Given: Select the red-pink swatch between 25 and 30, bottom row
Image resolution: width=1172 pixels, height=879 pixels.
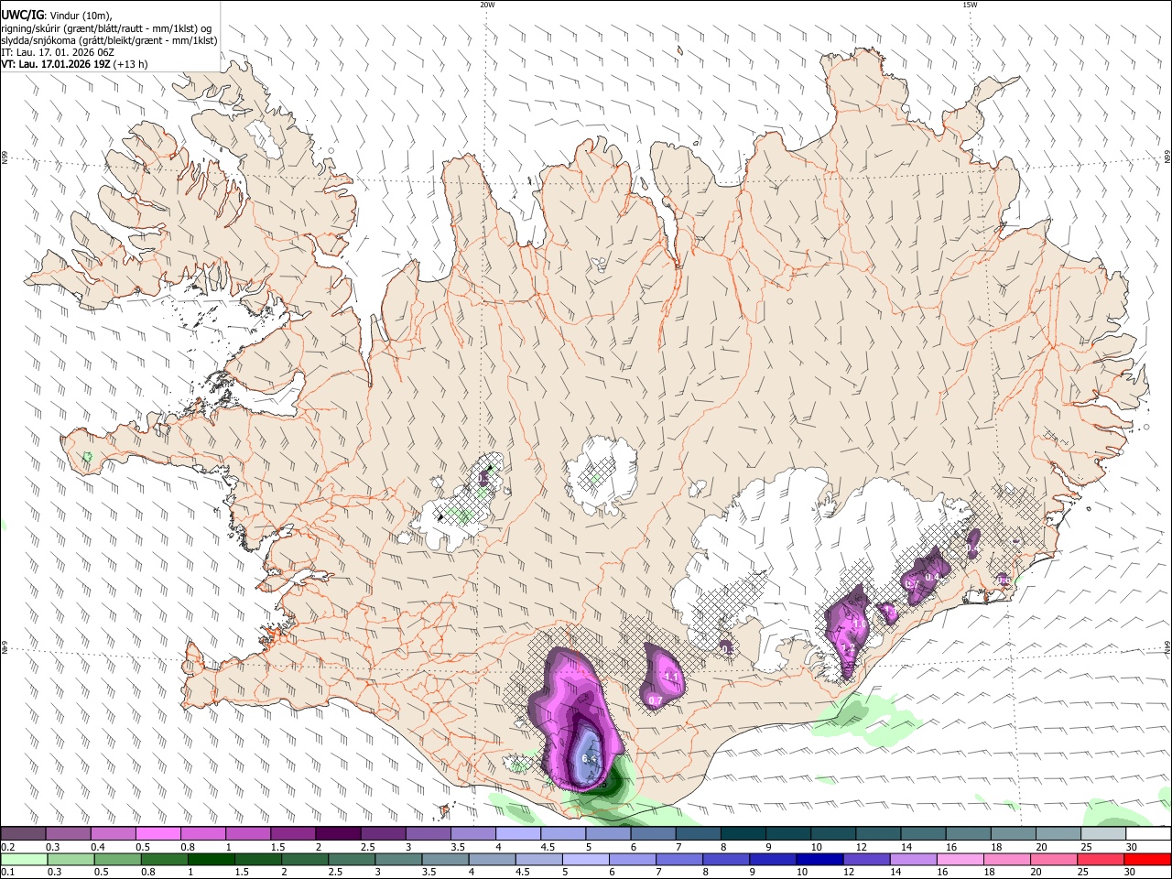Looking at the screenshot, I should point(1100,860).
